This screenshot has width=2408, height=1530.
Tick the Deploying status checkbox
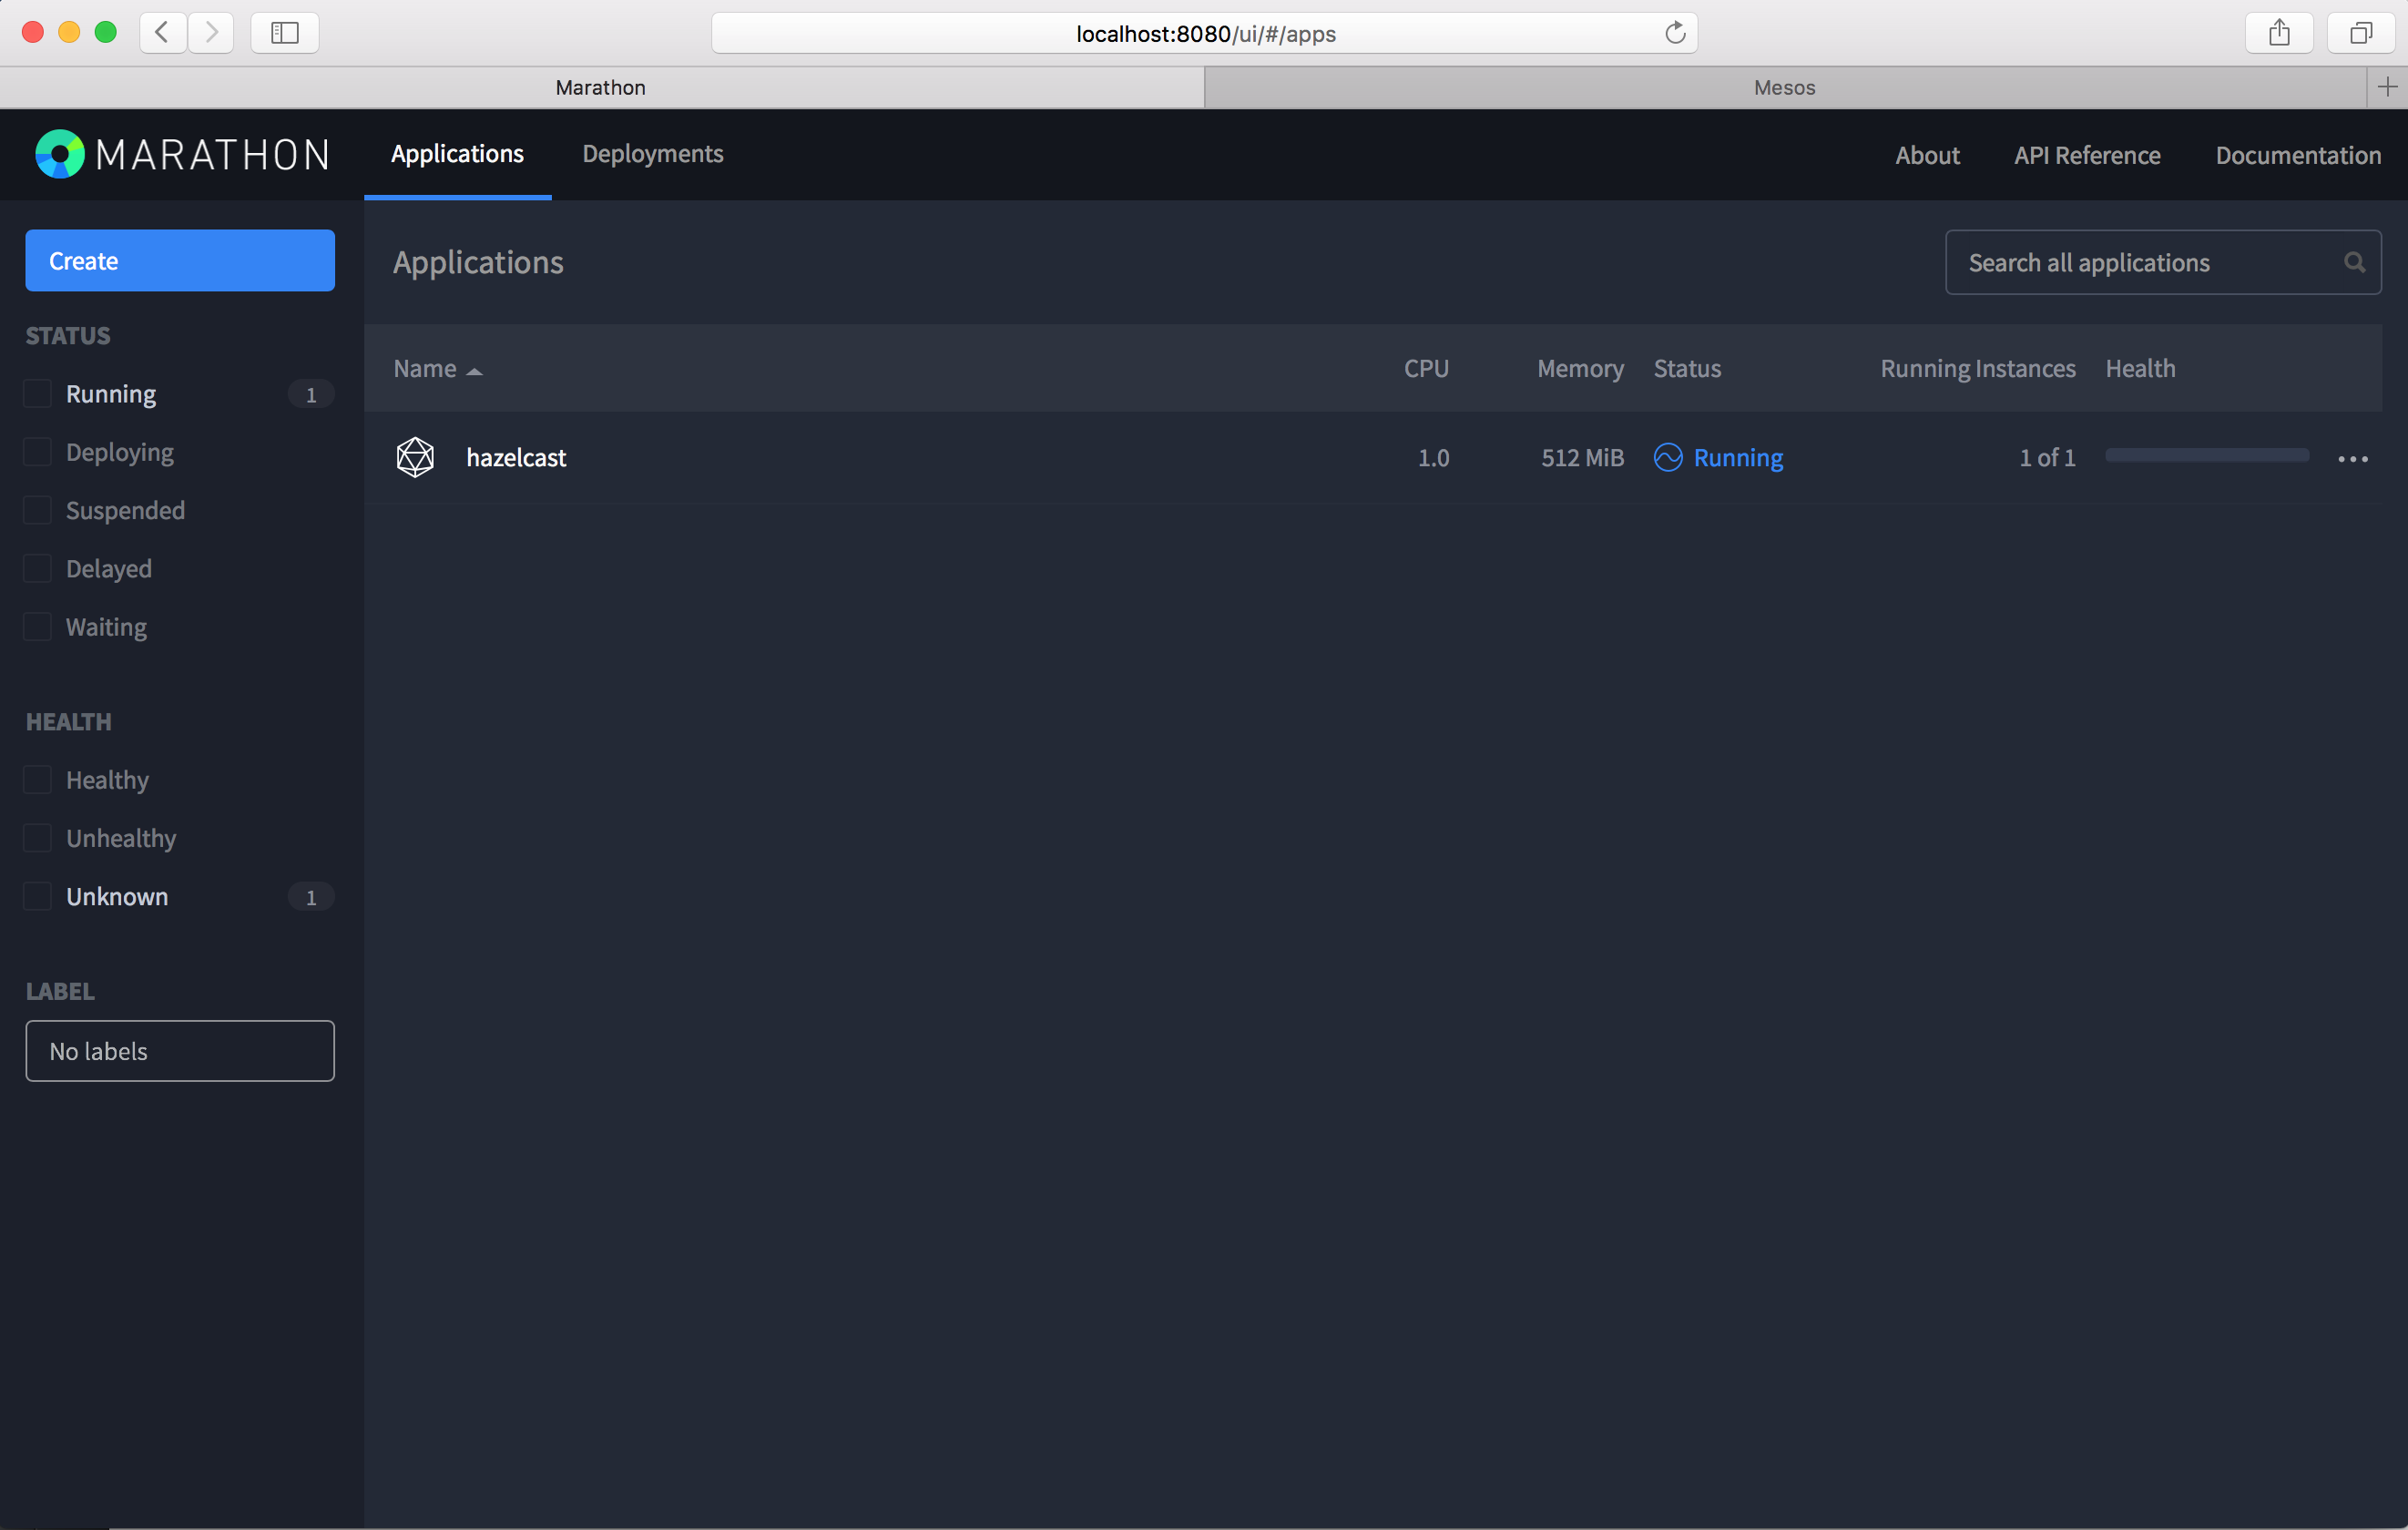[x=38, y=452]
